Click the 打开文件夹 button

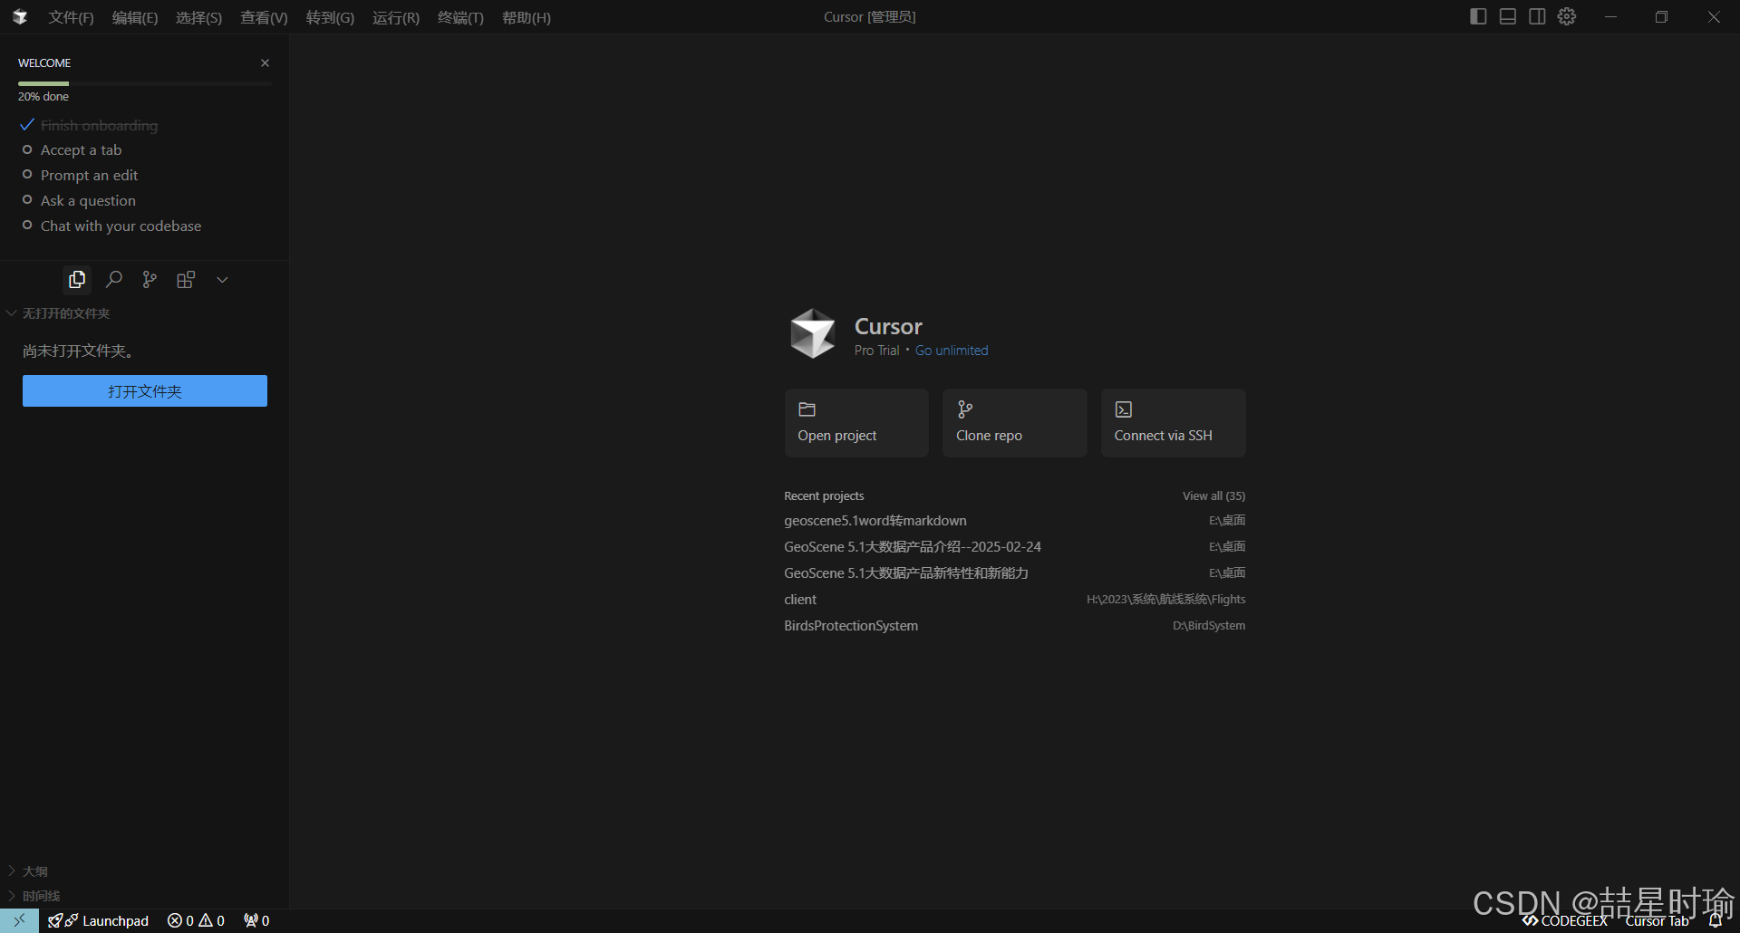point(145,391)
